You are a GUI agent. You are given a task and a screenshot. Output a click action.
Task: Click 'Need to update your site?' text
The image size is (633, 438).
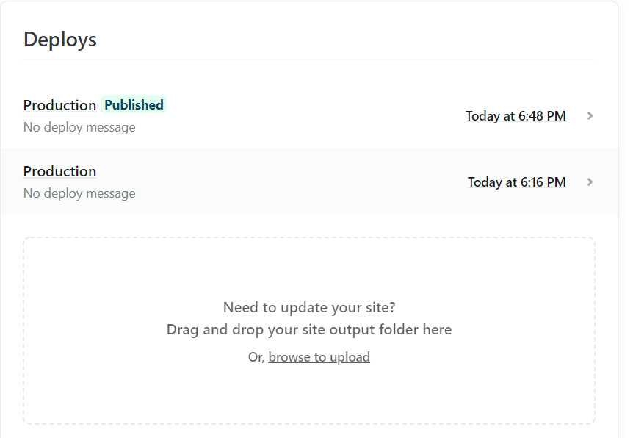coord(309,307)
